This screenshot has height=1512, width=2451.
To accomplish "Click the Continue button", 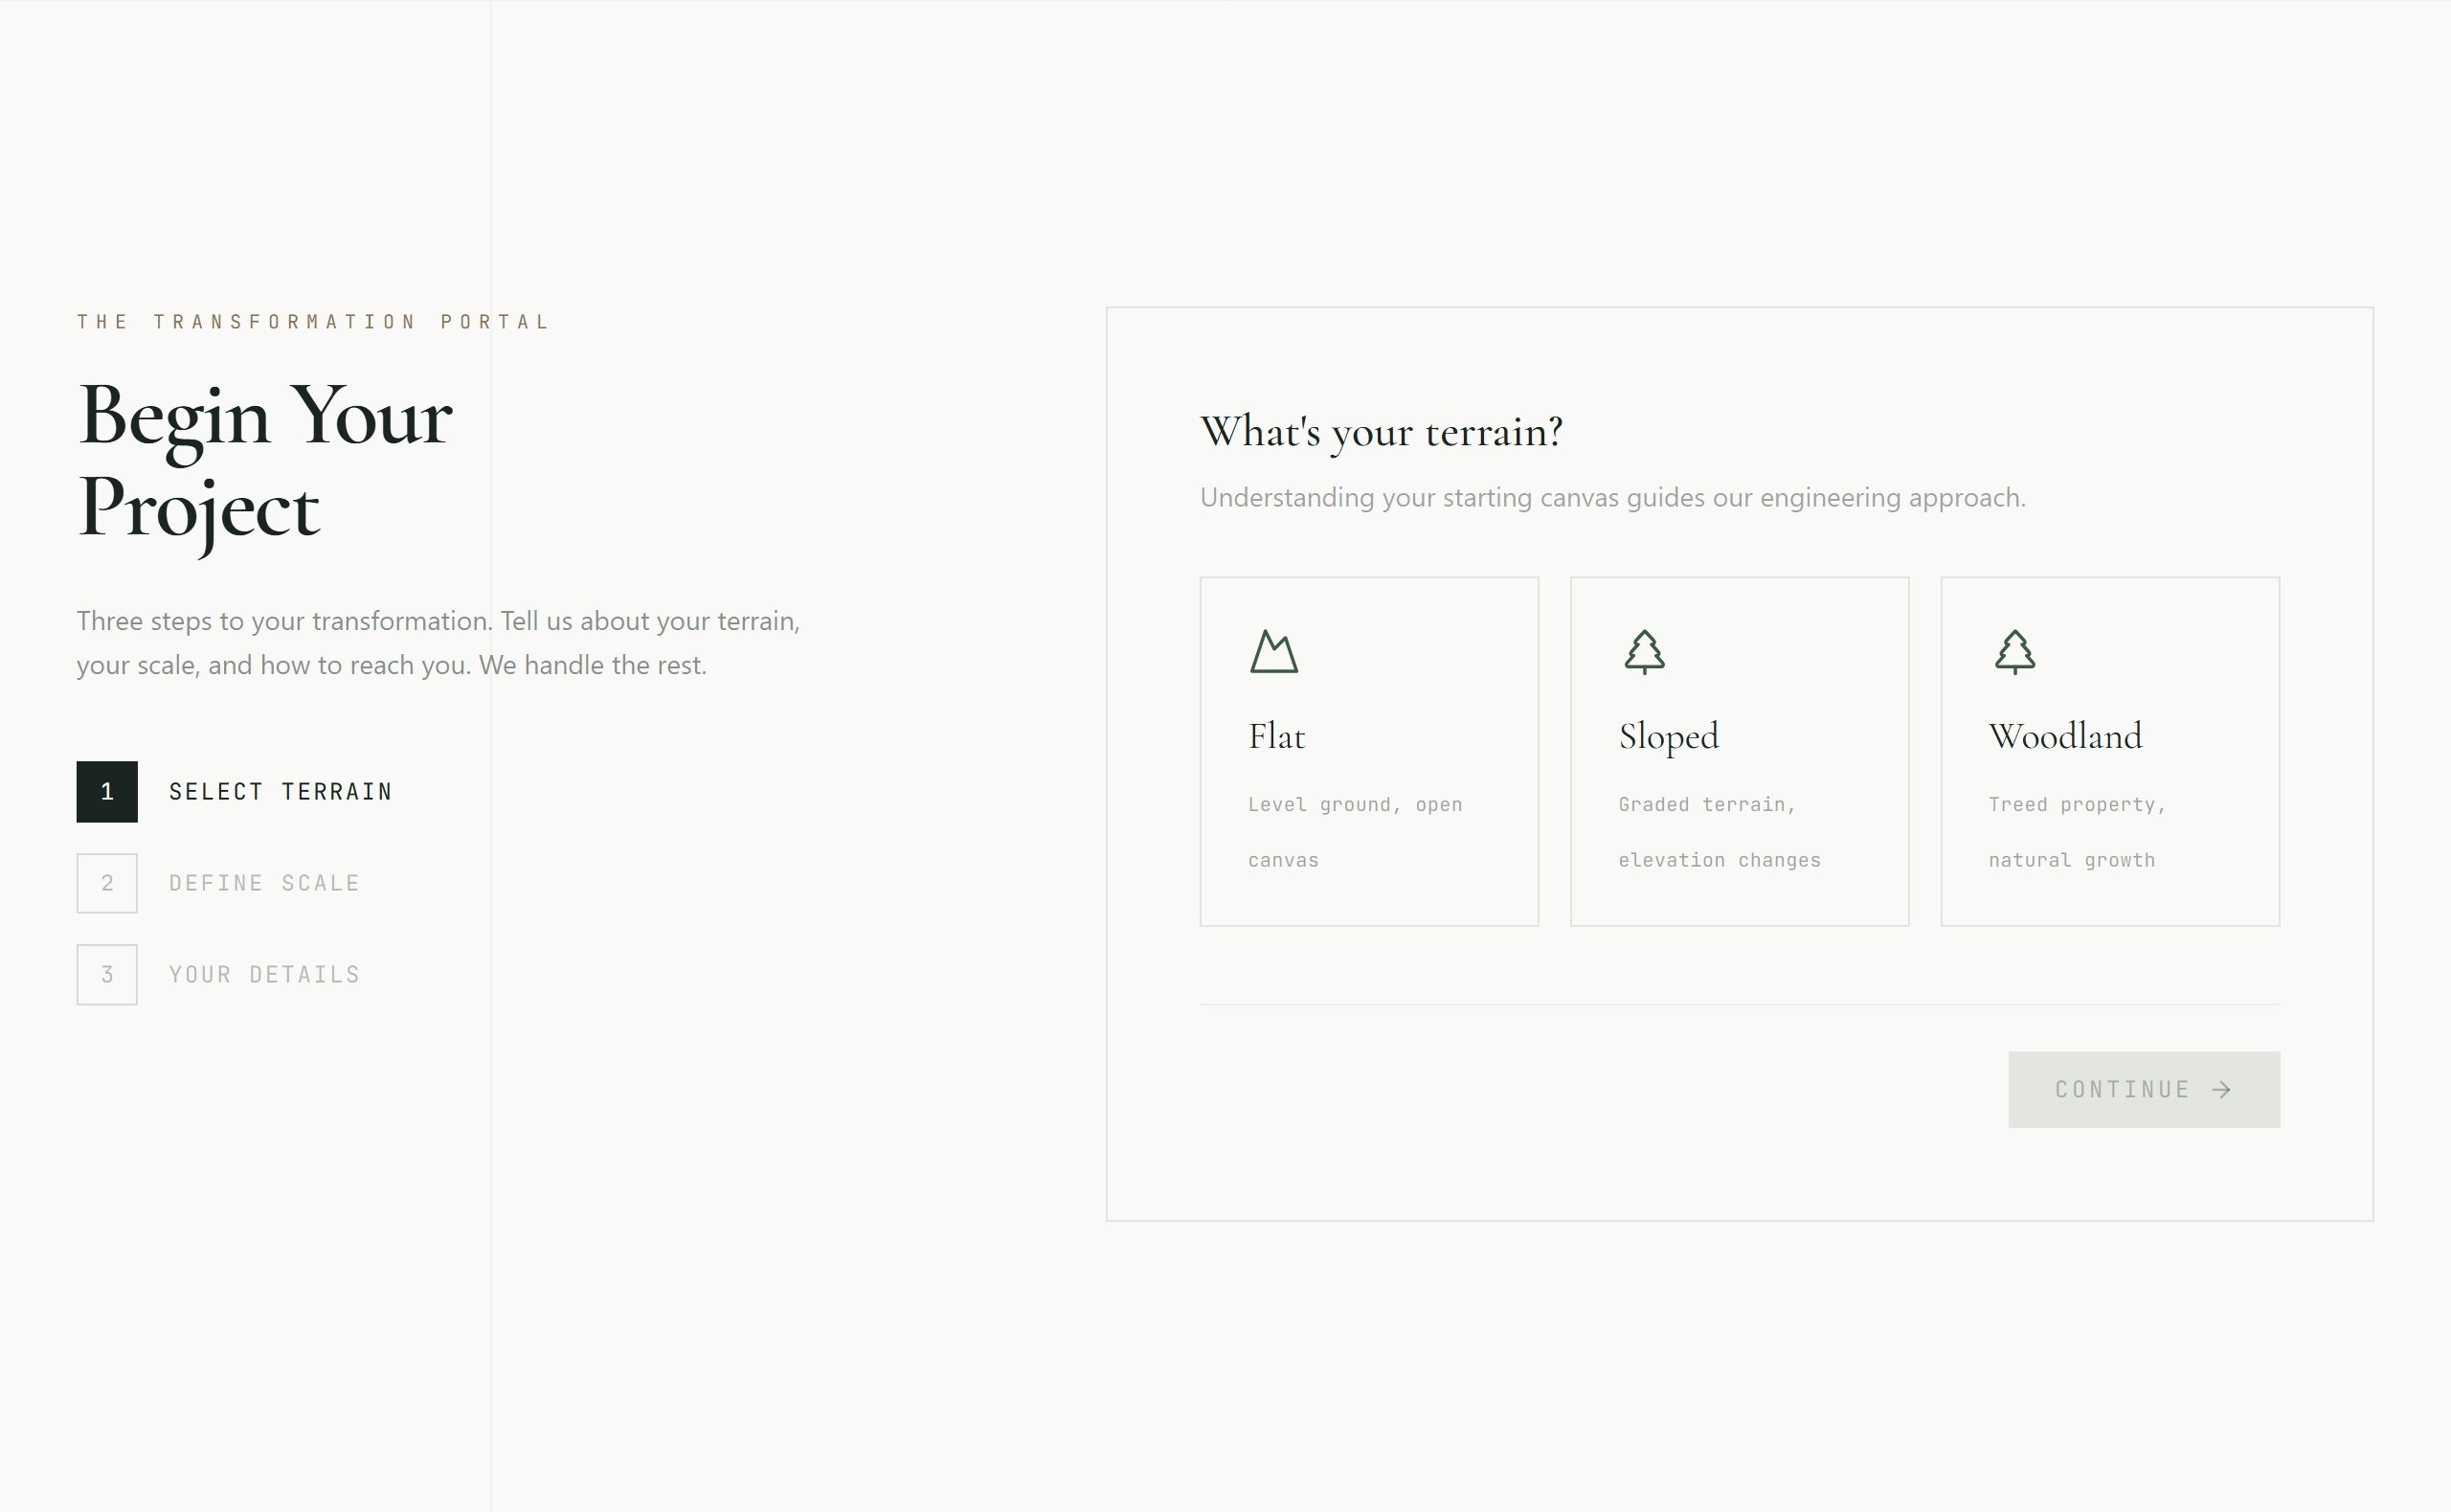I will point(2144,1090).
